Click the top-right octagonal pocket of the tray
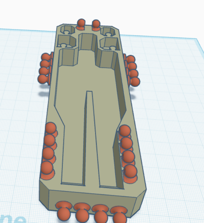Screen dimensions: 204x223 coord(108,32)
